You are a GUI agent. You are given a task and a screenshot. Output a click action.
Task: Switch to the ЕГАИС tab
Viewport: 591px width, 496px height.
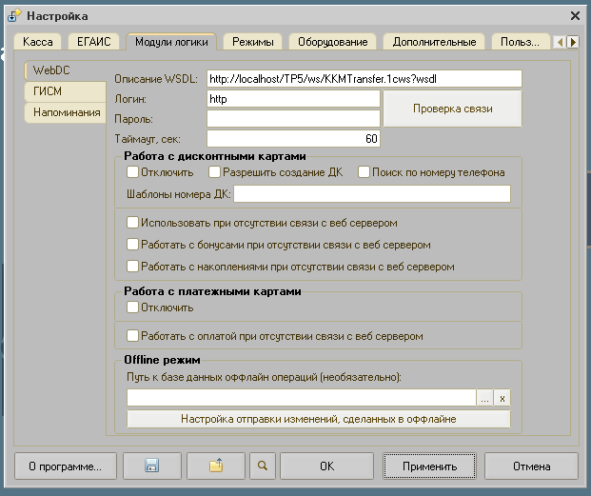tap(95, 42)
